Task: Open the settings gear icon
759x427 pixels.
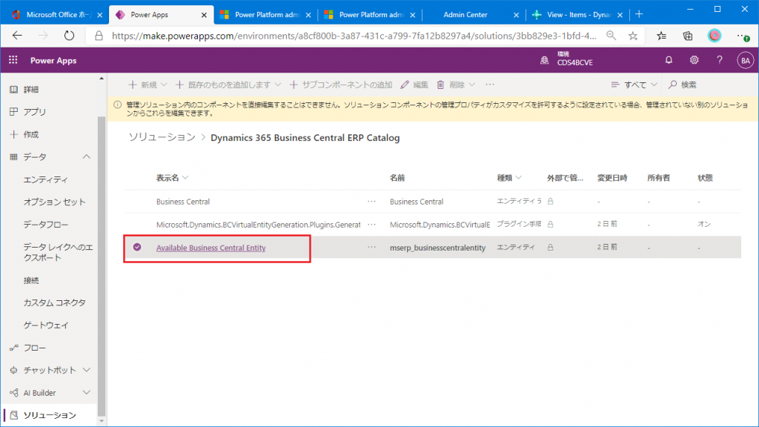Action: 694,60
